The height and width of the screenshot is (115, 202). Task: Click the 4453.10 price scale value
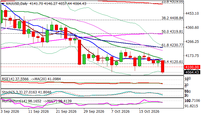click(x=192, y=13)
